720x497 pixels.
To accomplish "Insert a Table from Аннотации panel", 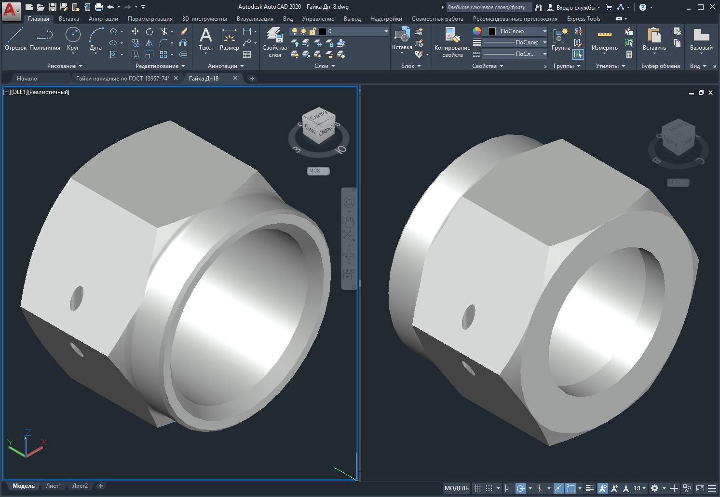I will tap(247, 54).
